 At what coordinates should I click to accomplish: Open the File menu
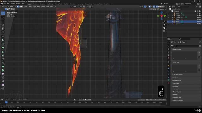5,4
